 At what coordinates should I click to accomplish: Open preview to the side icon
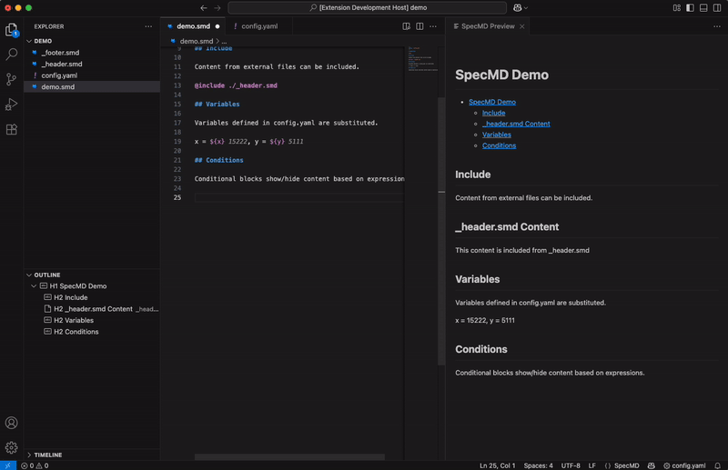point(406,26)
